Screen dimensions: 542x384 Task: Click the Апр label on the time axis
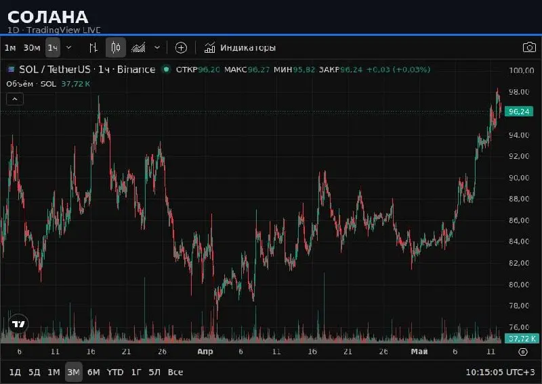(205, 352)
